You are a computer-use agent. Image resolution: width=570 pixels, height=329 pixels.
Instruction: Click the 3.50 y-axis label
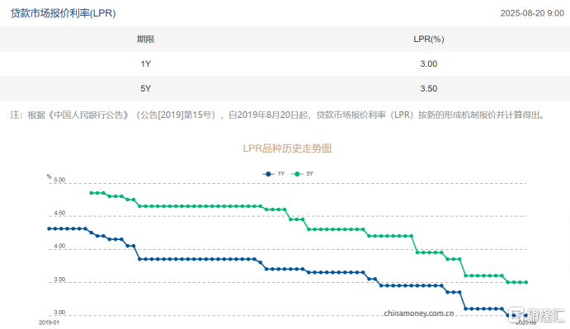(x=59, y=280)
